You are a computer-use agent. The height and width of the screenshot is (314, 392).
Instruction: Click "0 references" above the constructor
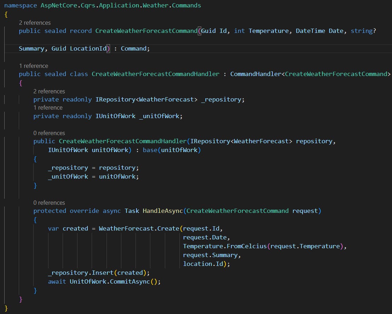coord(49,133)
